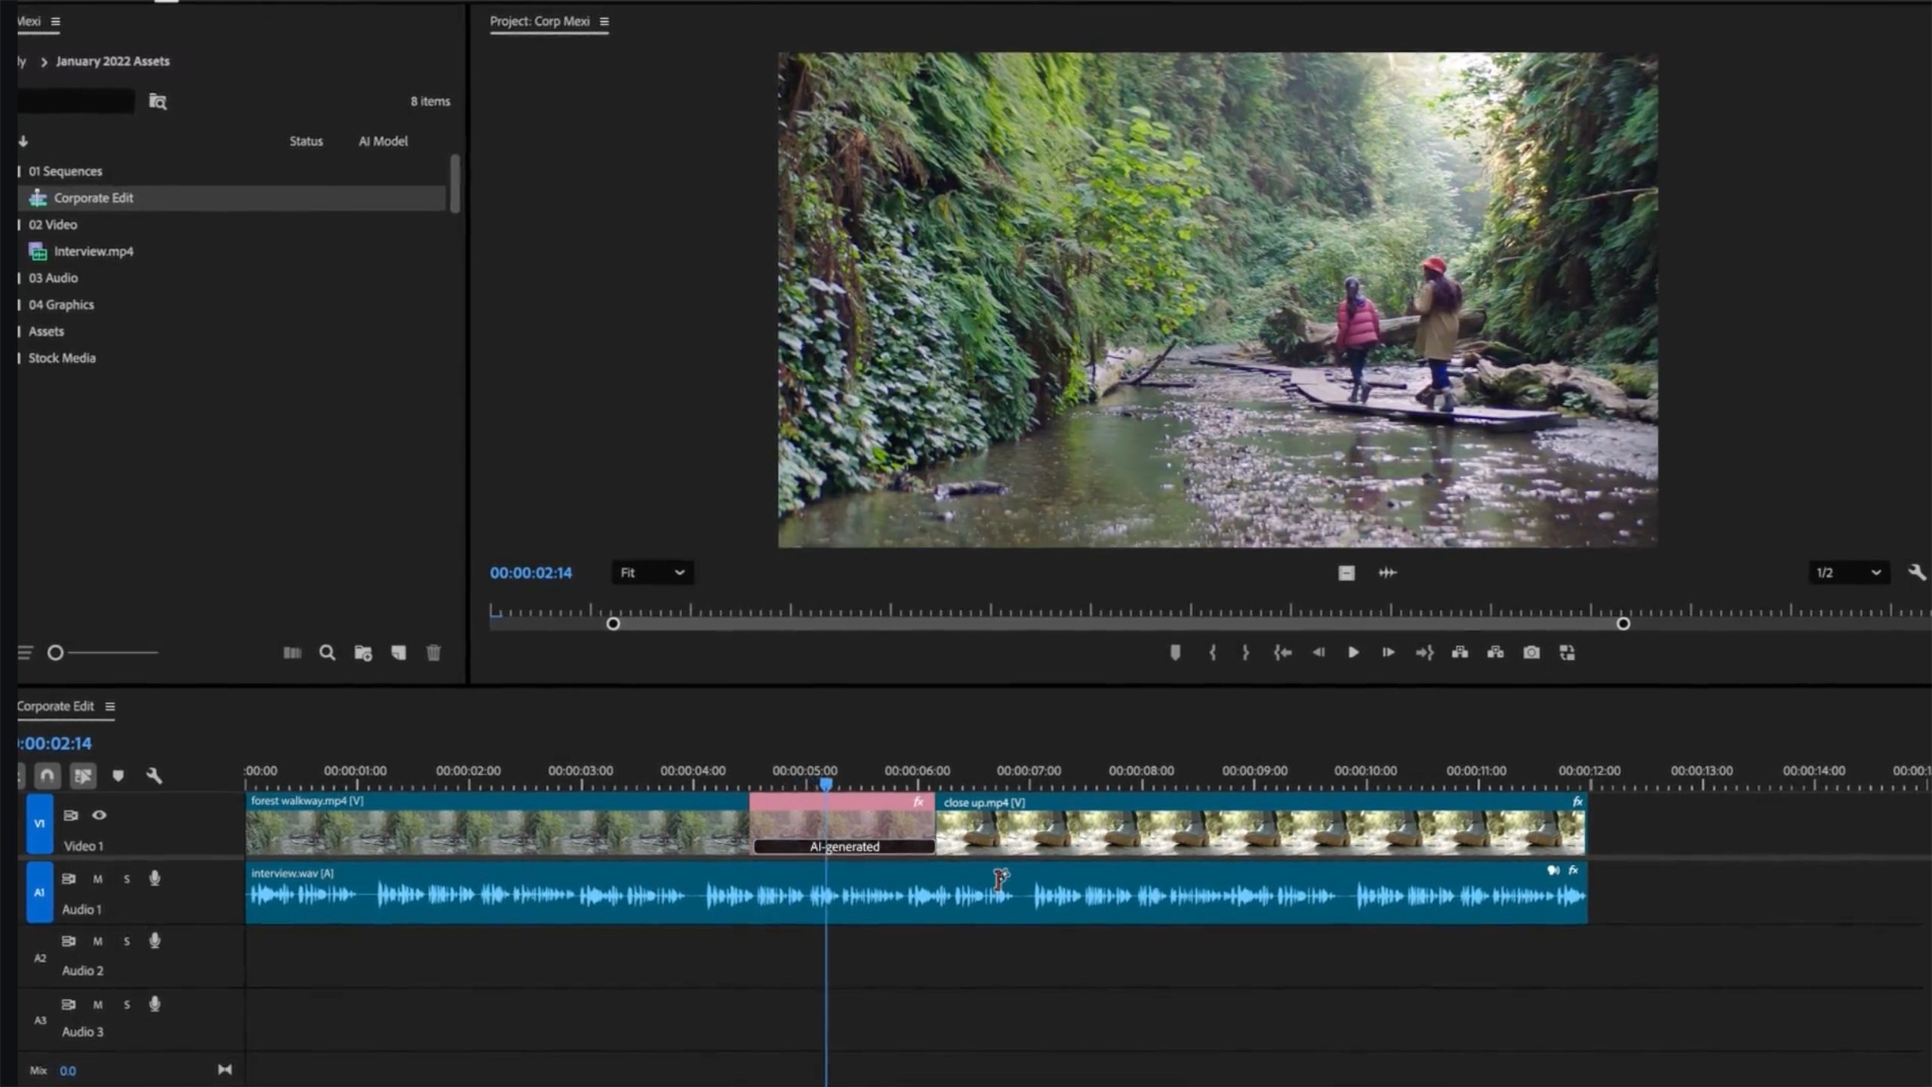Select the AI-generated clip on Video 1
The image size is (1932, 1087).
tap(842, 824)
